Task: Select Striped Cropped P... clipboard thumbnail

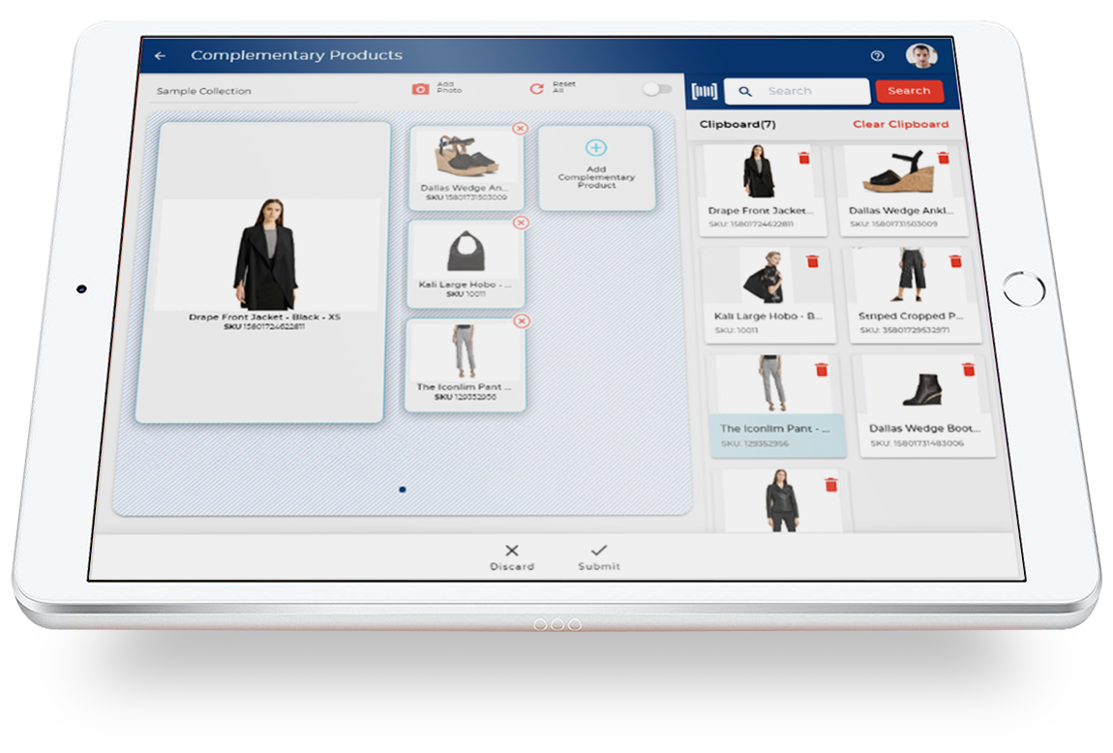Action: click(x=910, y=276)
